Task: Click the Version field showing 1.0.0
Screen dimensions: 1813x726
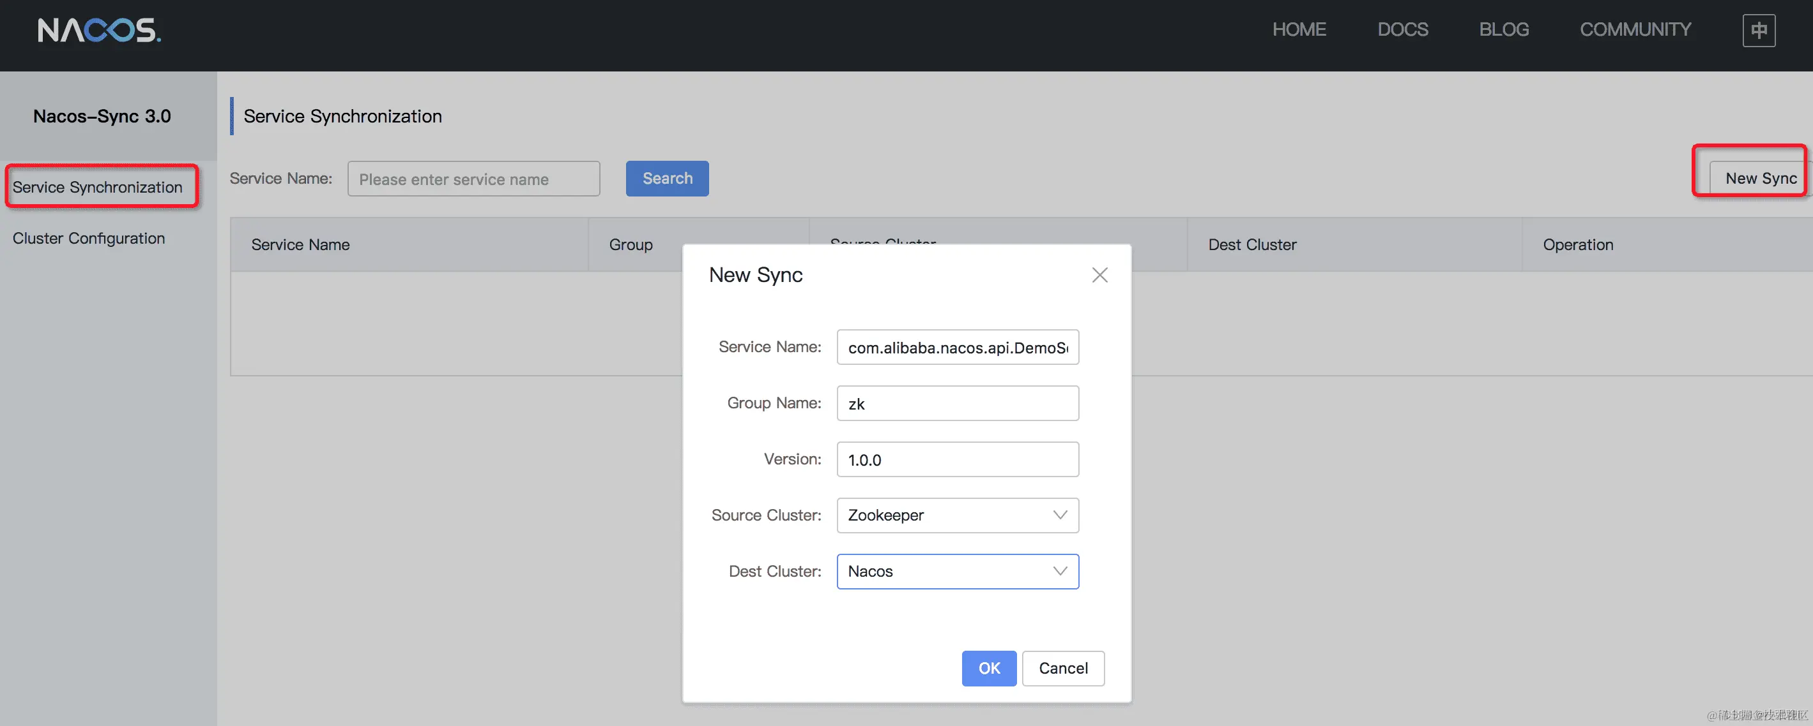Action: click(957, 459)
